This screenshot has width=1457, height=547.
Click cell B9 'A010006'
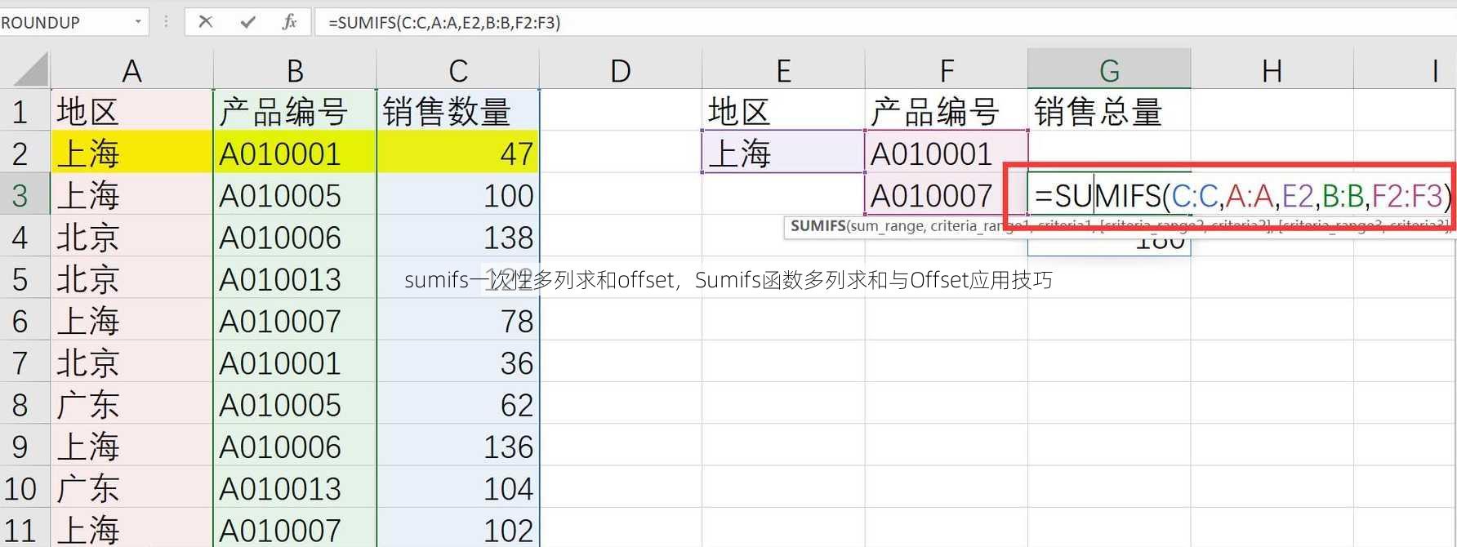point(295,446)
